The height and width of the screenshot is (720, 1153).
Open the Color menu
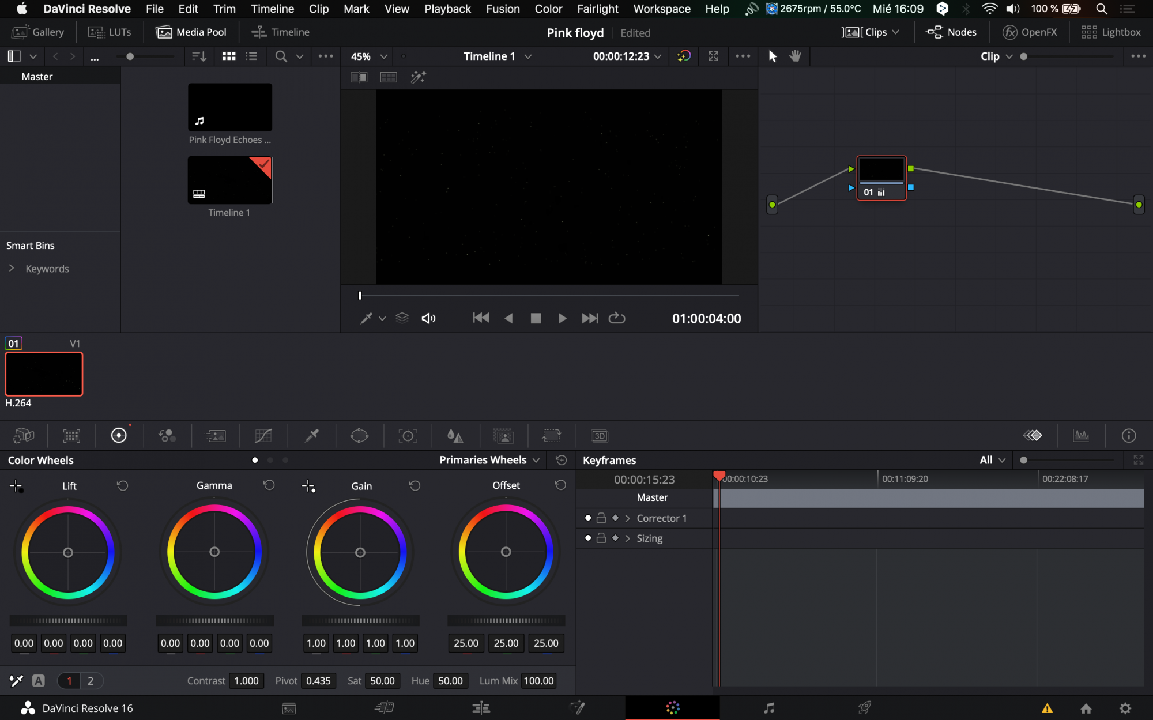click(548, 9)
